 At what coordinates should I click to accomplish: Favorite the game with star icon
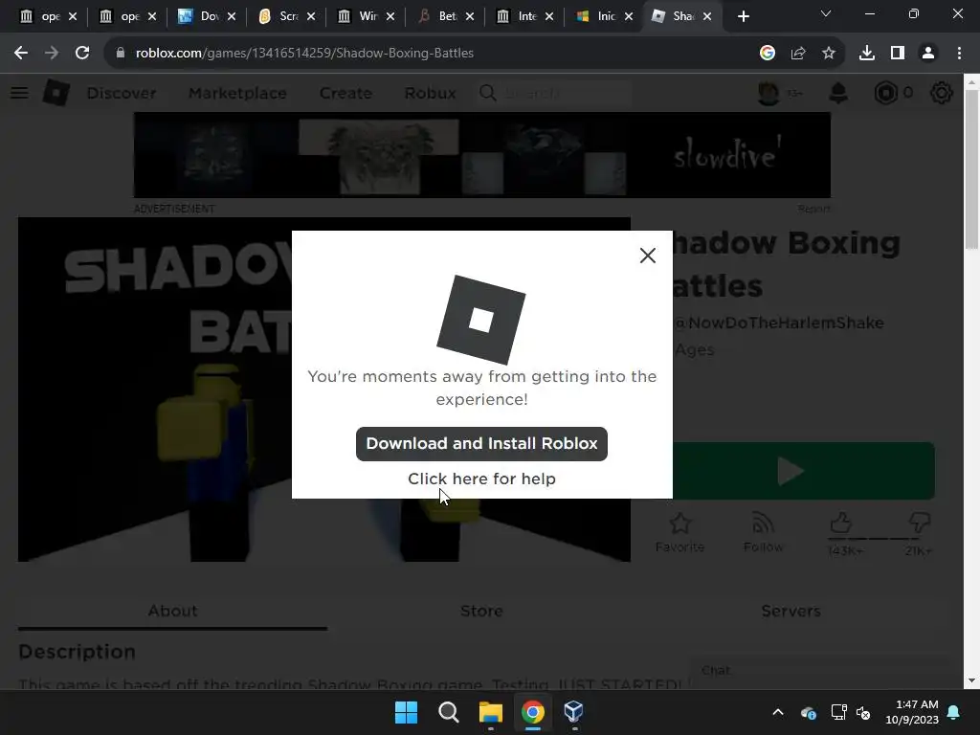[x=680, y=532]
